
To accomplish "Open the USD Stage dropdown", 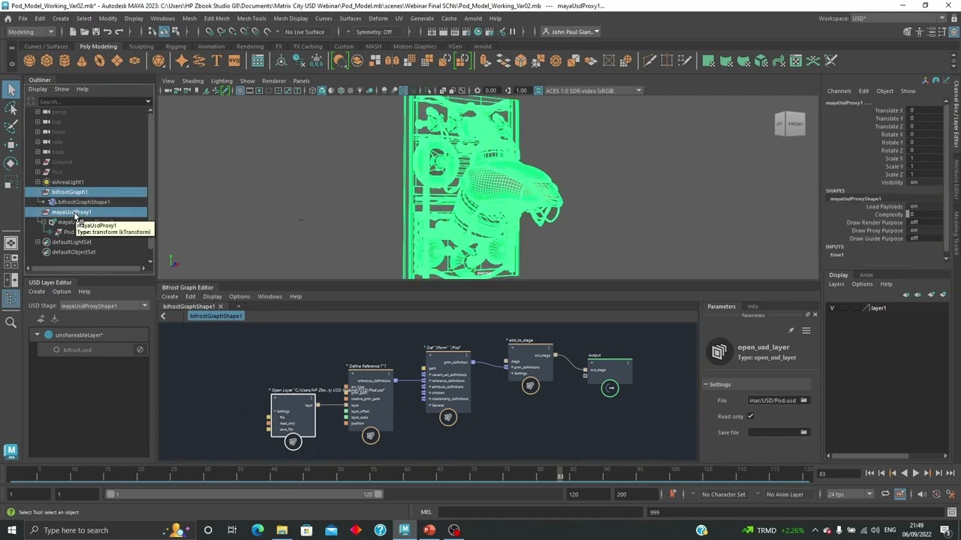I will pos(104,306).
